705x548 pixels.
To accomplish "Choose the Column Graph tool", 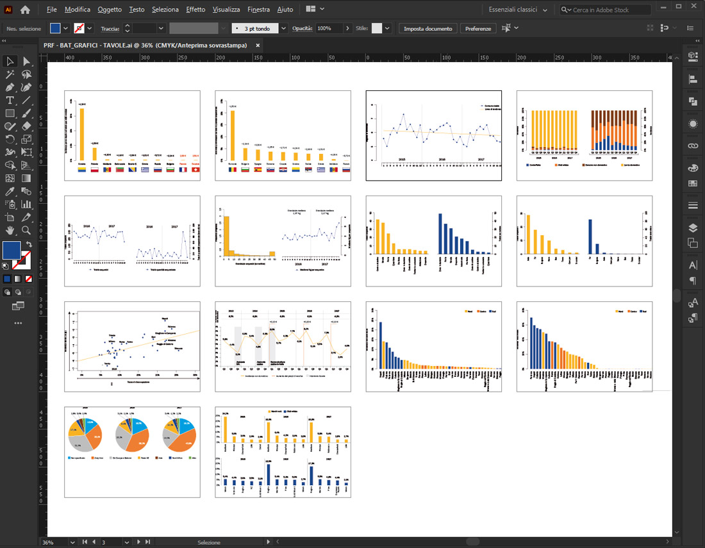I will [26, 204].
